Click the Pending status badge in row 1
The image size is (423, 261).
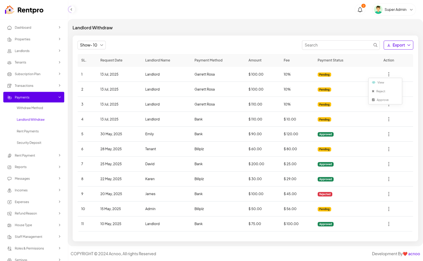click(x=324, y=75)
